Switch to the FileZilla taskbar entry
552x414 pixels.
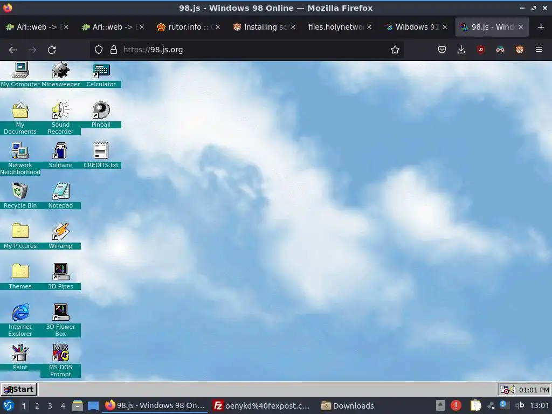click(x=263, y=405)
